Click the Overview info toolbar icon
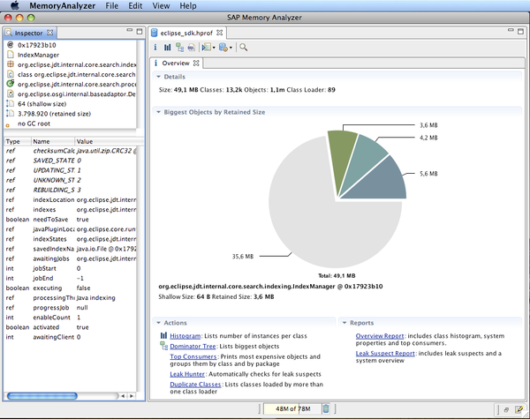This screenshot has width=530, height=419. pyautogui.click(x=157, y=47)
